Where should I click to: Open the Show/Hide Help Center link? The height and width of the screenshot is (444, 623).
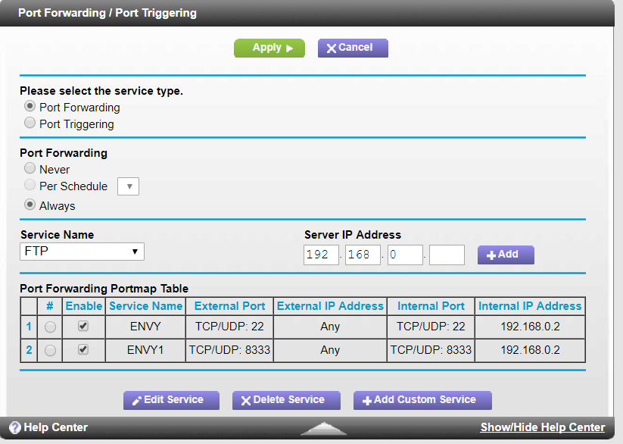(543, 427)
